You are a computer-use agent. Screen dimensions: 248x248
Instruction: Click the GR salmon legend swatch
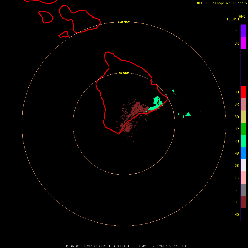[x=243, y=104]
